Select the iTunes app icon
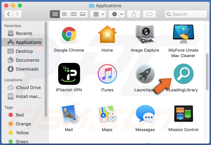The image size is (211, 145). tap(107, 74)
